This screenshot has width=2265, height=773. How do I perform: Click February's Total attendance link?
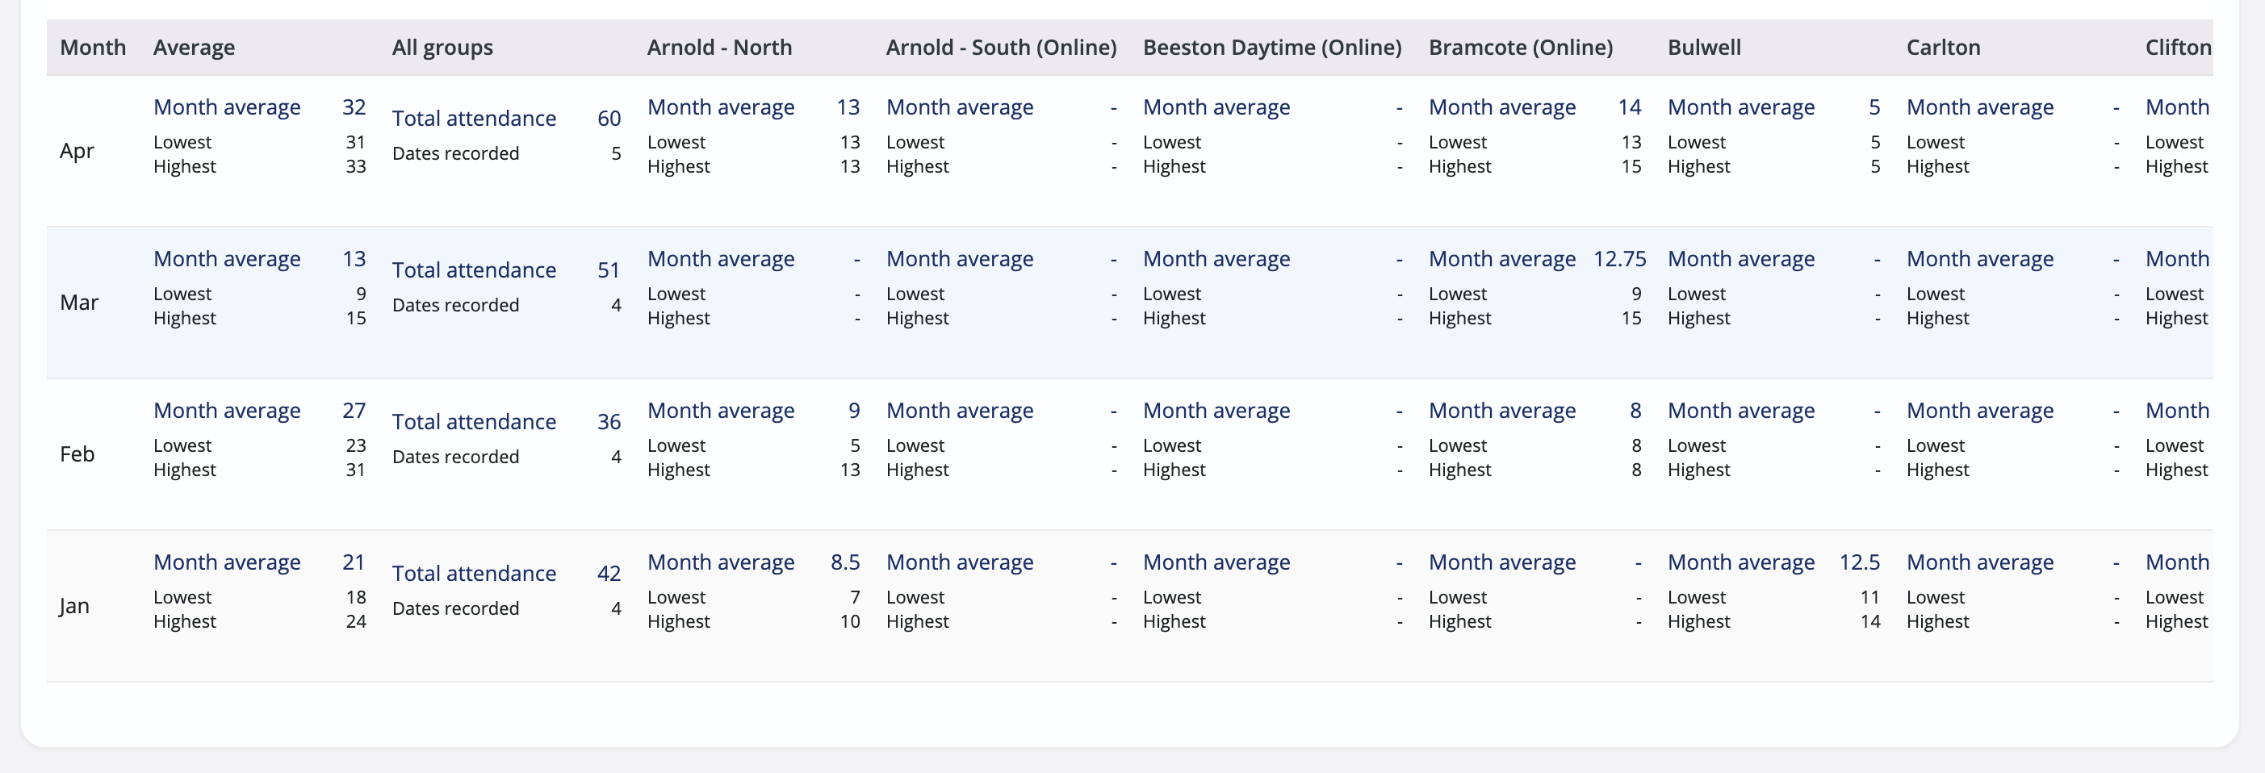pyautogui.click(x=474, y=422)
